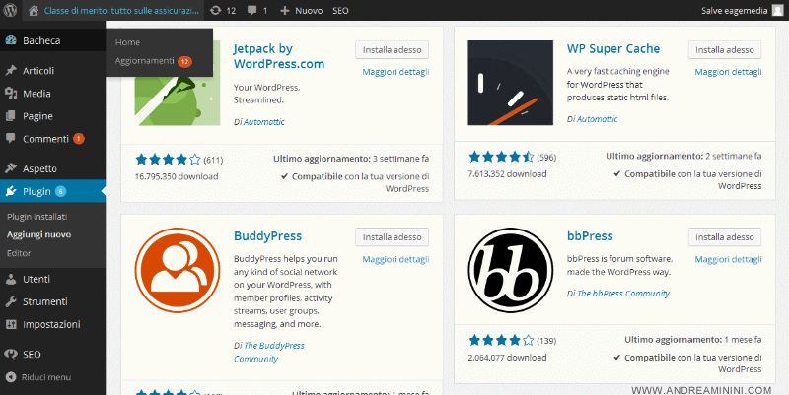The width and height of the screenshot is (789, 395).
Task: Click the Impostazioni settings icon
Action: coord(11,324)
